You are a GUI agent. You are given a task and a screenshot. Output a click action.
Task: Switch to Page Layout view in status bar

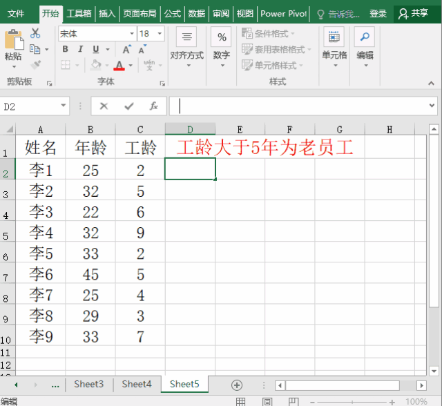tap(267, 401)
